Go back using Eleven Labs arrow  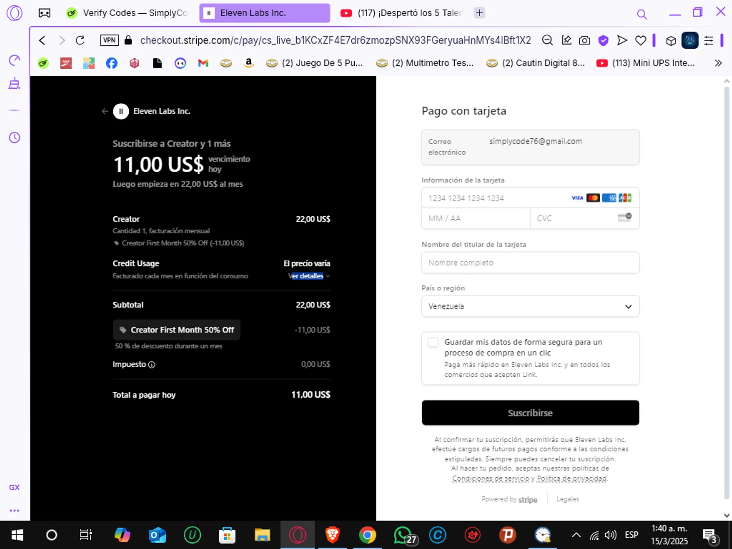pyautogui.click(x=104, y=111)
